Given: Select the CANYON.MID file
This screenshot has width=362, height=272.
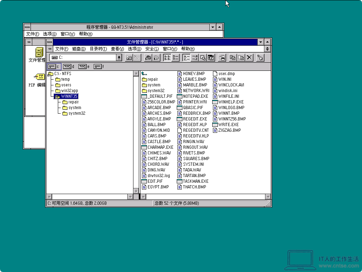Looking at the screenshot, I should tap(156, 130).
